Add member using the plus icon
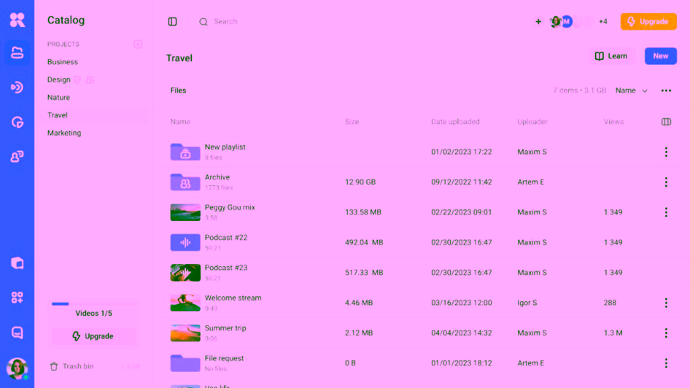Screen dimensions: 690x388 click(x=538, y=22)
